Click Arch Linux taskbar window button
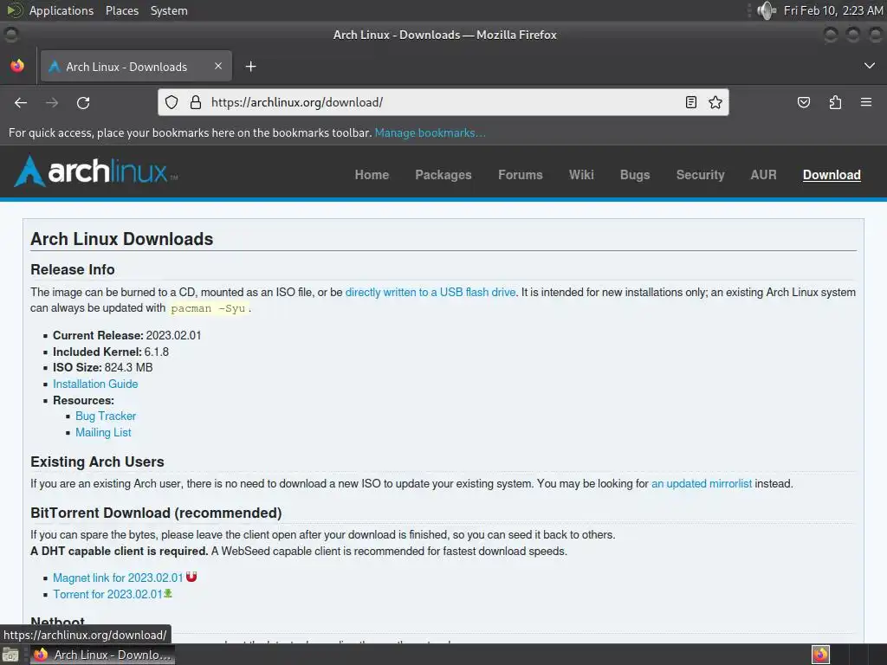The image size is (887, 665). click(102, 655)
